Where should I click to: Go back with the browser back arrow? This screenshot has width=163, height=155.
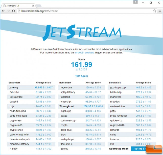[4, 11]
